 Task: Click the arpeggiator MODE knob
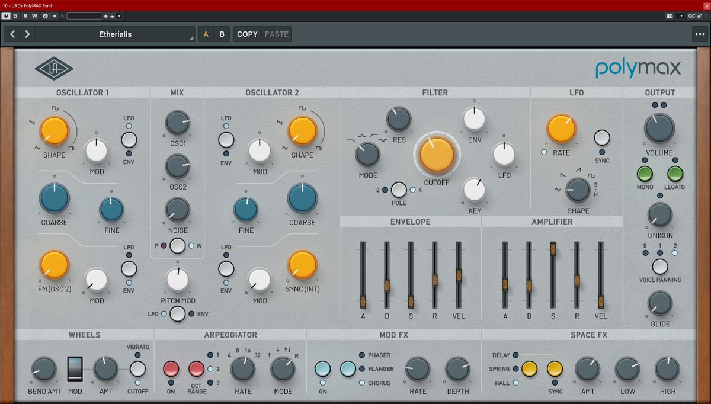[283, 369]
